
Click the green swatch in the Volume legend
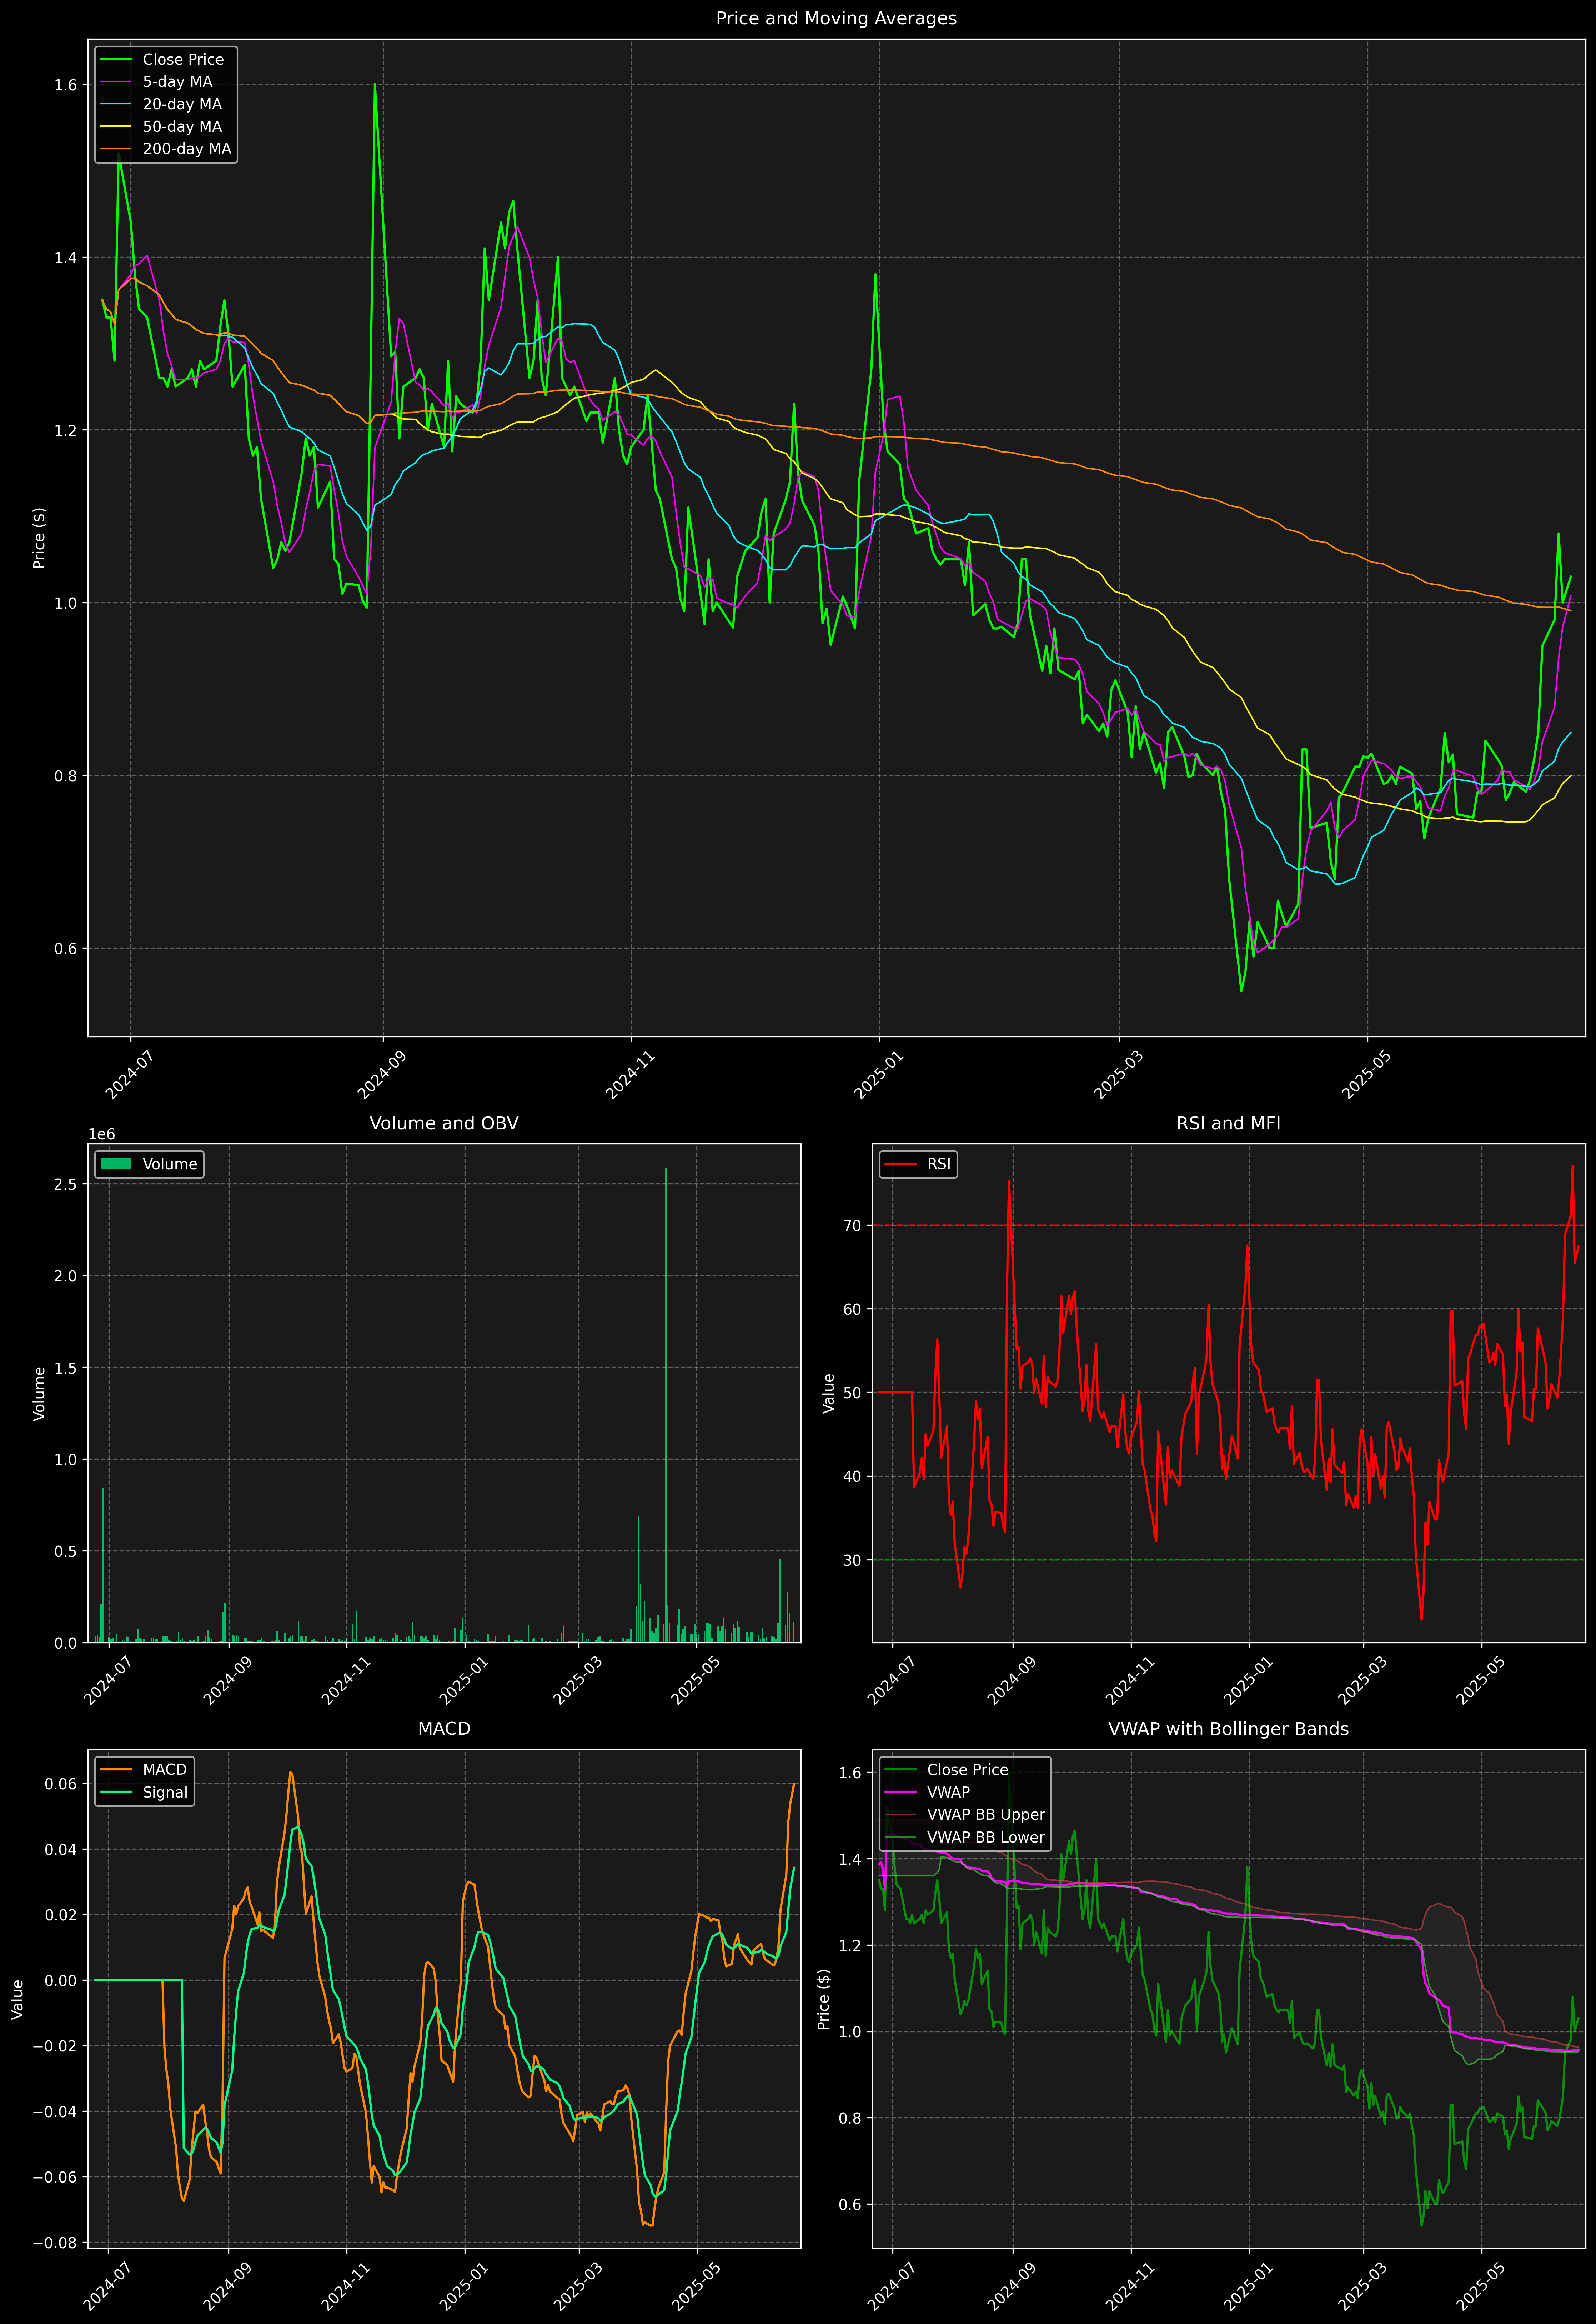[x=116, y=1164]
